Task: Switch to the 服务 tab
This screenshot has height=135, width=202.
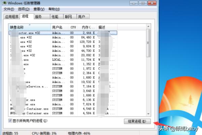Action: pyautogui.click(x=42, y=17)
